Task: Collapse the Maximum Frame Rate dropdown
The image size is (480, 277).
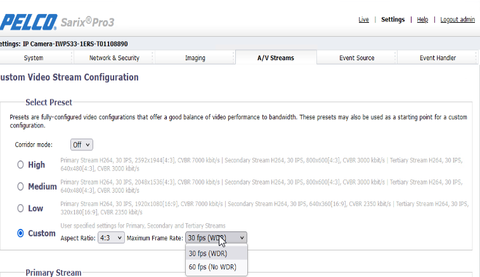Action: point(216,238)
